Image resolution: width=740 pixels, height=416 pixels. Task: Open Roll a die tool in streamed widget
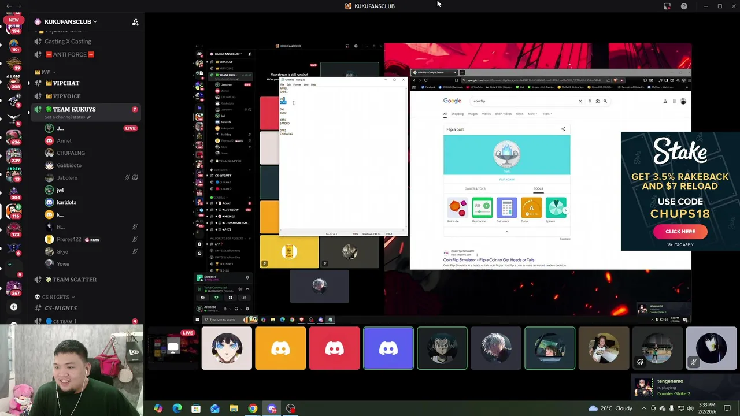457,210
